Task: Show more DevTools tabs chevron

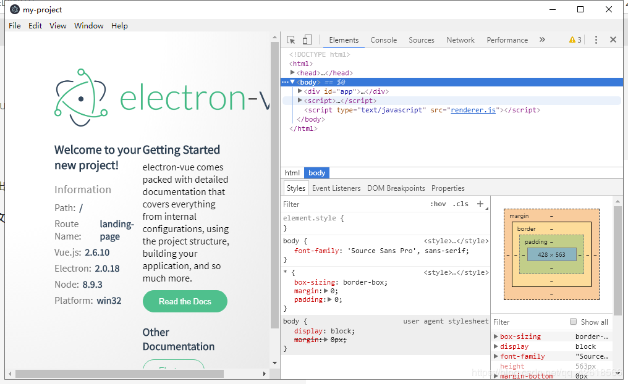Action: [x=542, y=40]
